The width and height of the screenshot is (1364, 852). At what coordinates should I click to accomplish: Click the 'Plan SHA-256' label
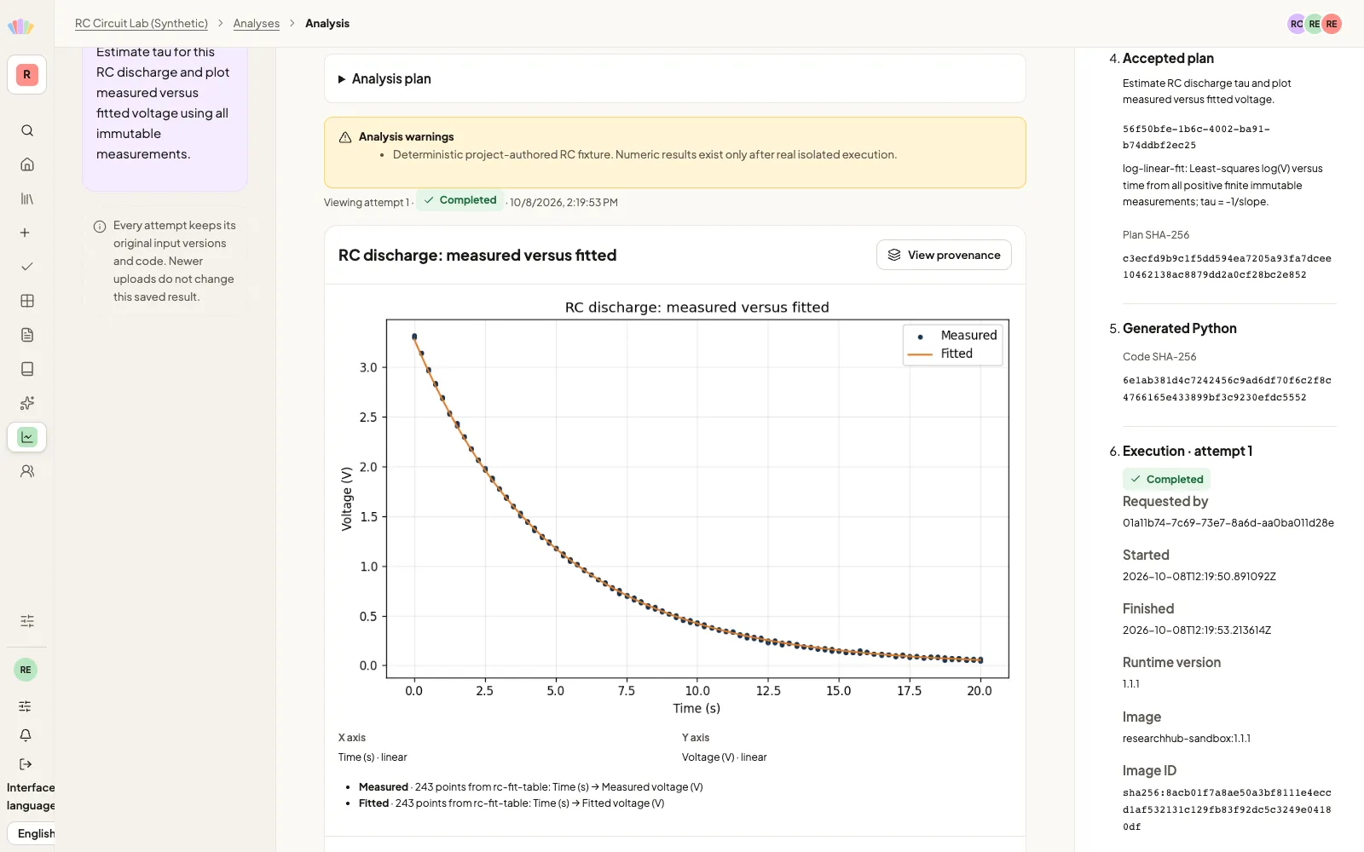[1156, 234]
